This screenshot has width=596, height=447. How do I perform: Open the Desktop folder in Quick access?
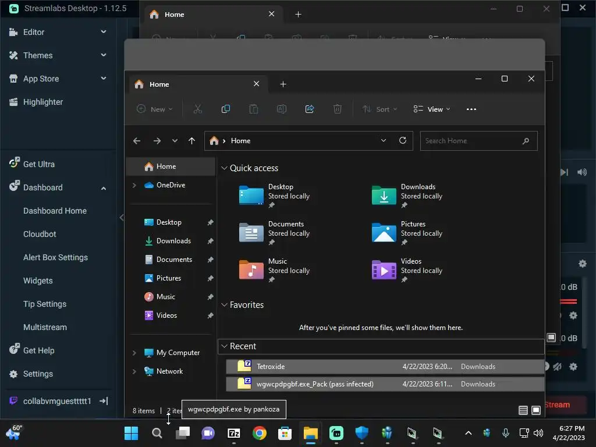click(x=275, y=196)
